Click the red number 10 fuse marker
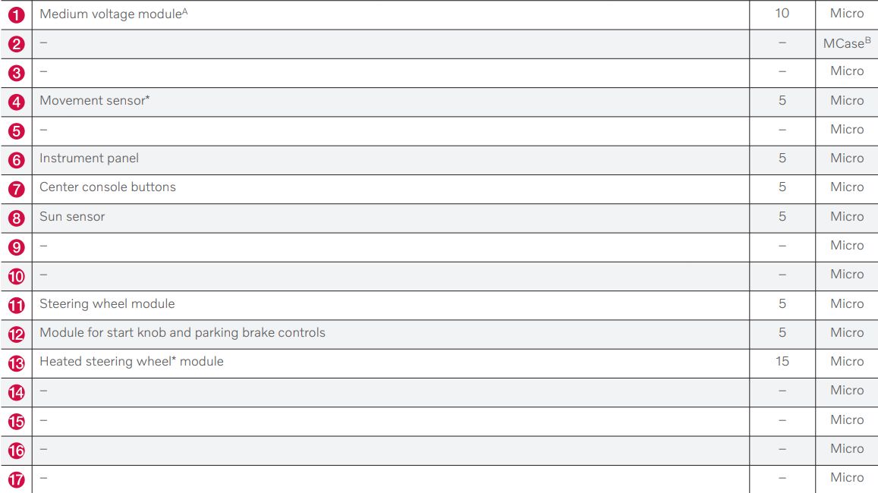Image resolution: width=878 pixels, height=493 pixels. 16,276
